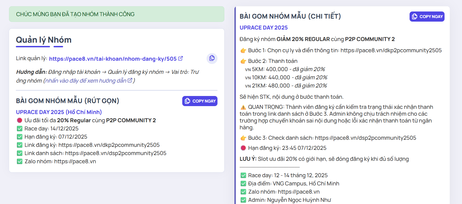
Task: Click green check beside Hạn đăng ký 07/12/2025
Action: tap(20, 137)
